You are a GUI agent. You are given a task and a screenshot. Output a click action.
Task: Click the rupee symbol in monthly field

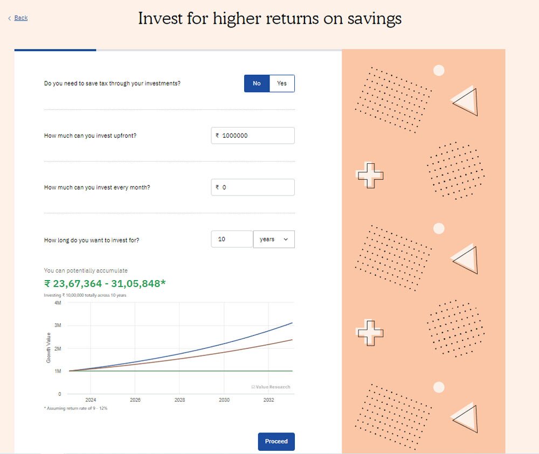tap(217, 187)
